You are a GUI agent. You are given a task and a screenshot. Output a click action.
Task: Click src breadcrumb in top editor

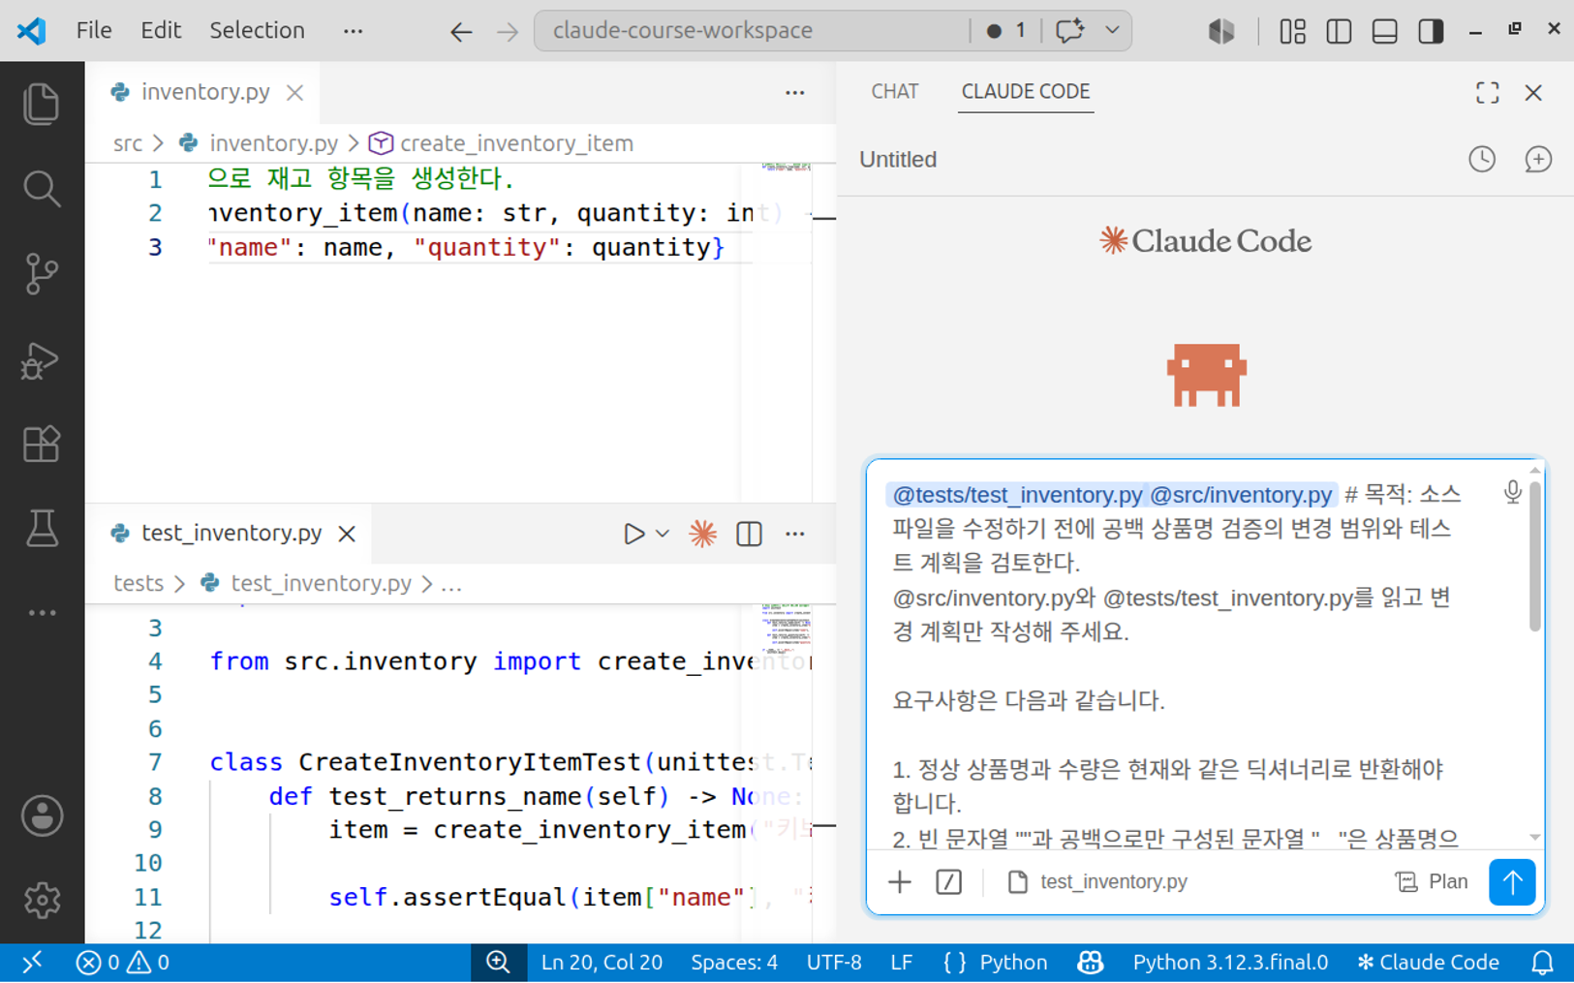pos(128,143)
